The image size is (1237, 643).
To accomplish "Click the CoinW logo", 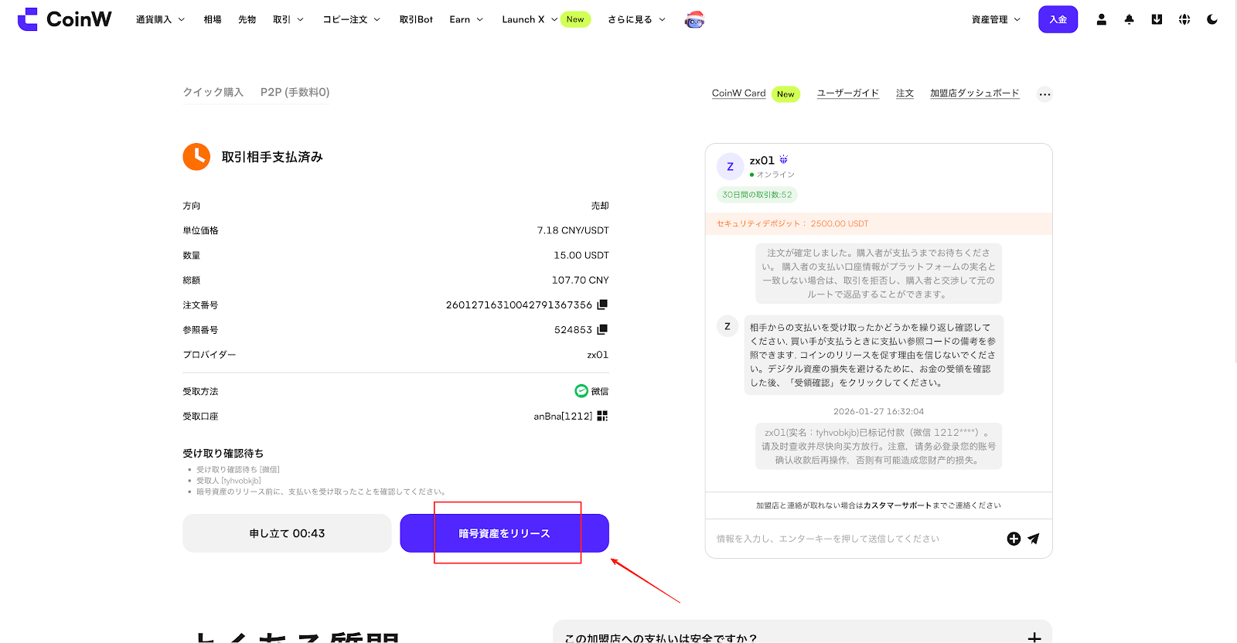I will pyautogui.click(x=65, y=19).
